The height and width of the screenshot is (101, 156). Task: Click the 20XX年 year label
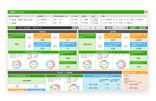click(12, 28)
